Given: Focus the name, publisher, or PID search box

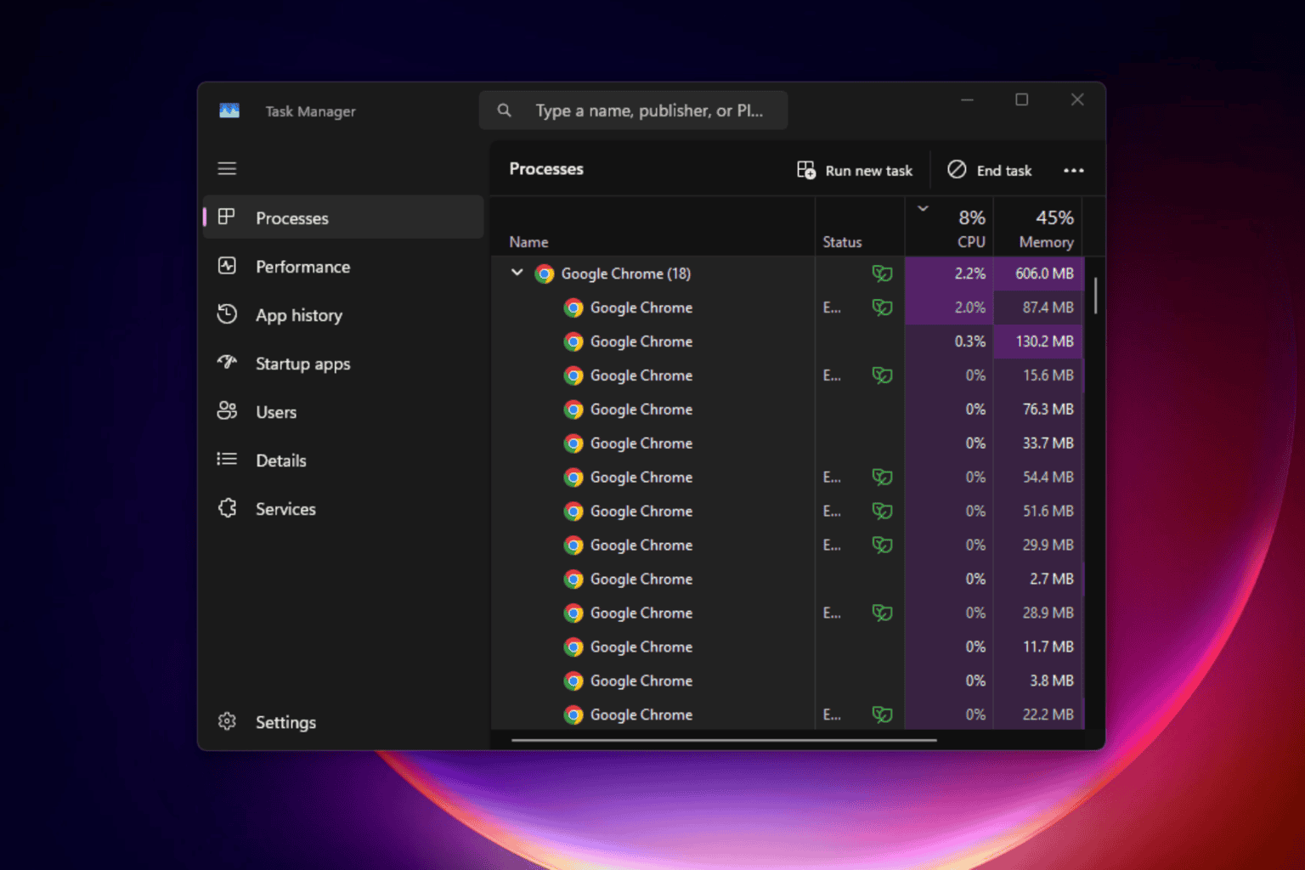Looking at the screenshot, I should point(633,110).
